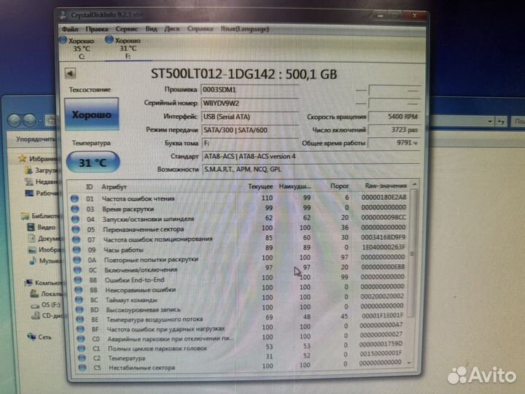Open the Справка menu
The height and width of the screenshot is (394, 525).
[200, 29]
